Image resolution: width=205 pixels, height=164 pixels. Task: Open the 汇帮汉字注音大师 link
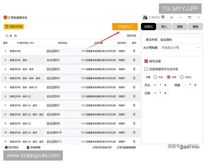pos(102,147)
